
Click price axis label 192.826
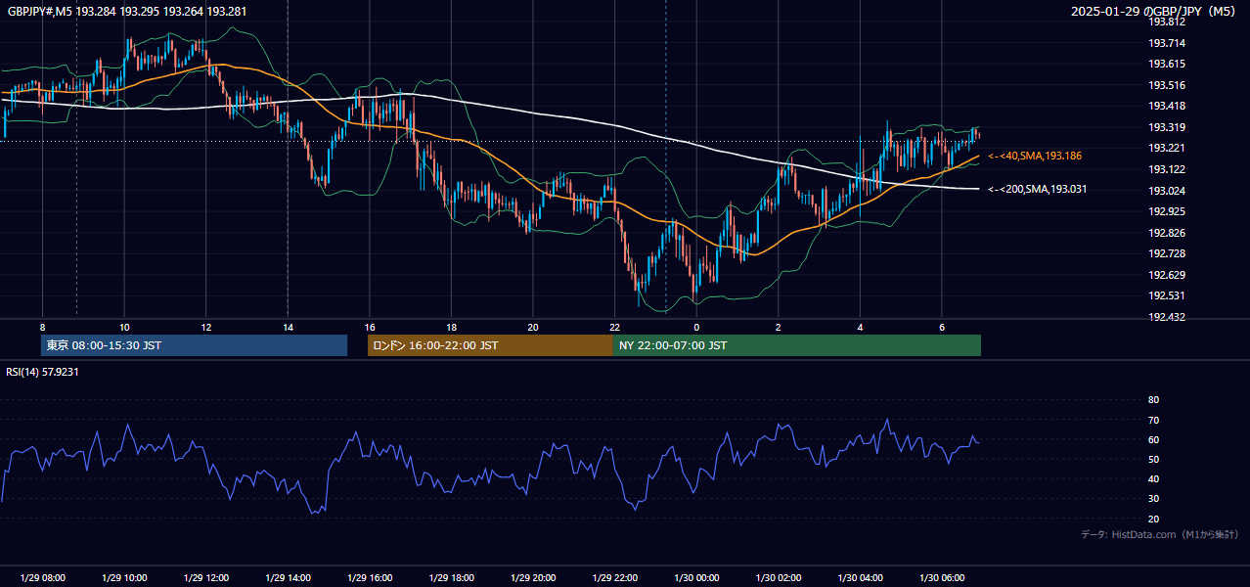(x=1166, y=233)
